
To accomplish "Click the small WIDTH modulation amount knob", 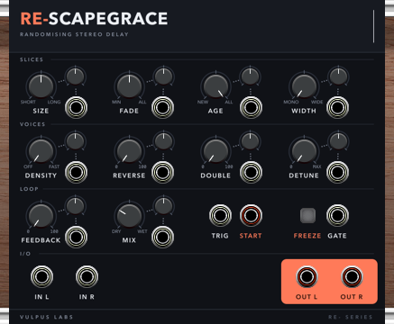I will click(x=338, y=76).
